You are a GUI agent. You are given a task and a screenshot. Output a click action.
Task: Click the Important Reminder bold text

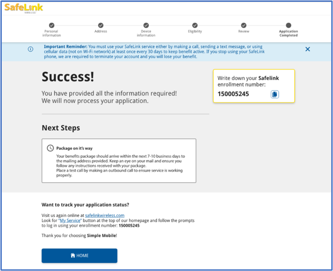pyautogui.click(x=66, y=47)
